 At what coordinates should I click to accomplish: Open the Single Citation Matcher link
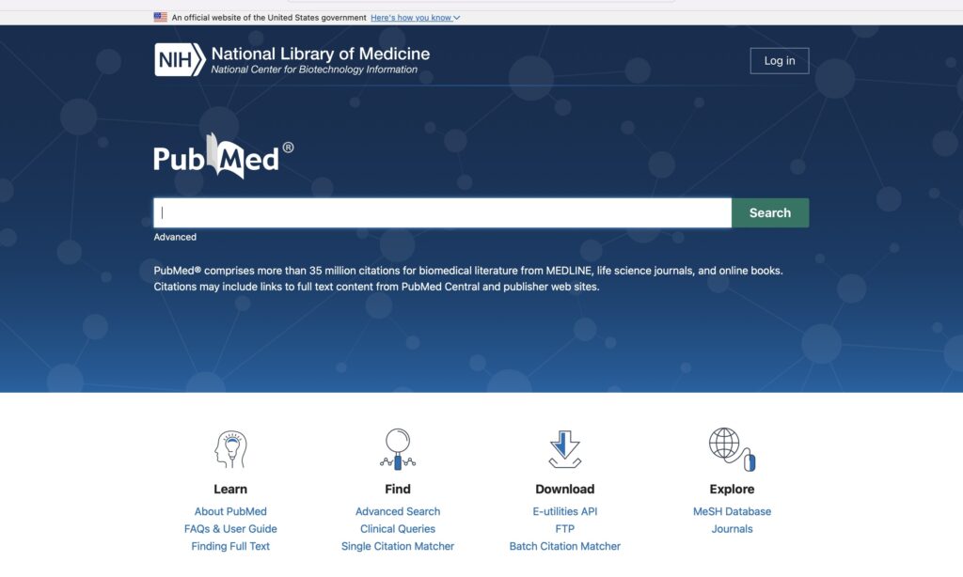pyautogui.click(x=398, y=546)
